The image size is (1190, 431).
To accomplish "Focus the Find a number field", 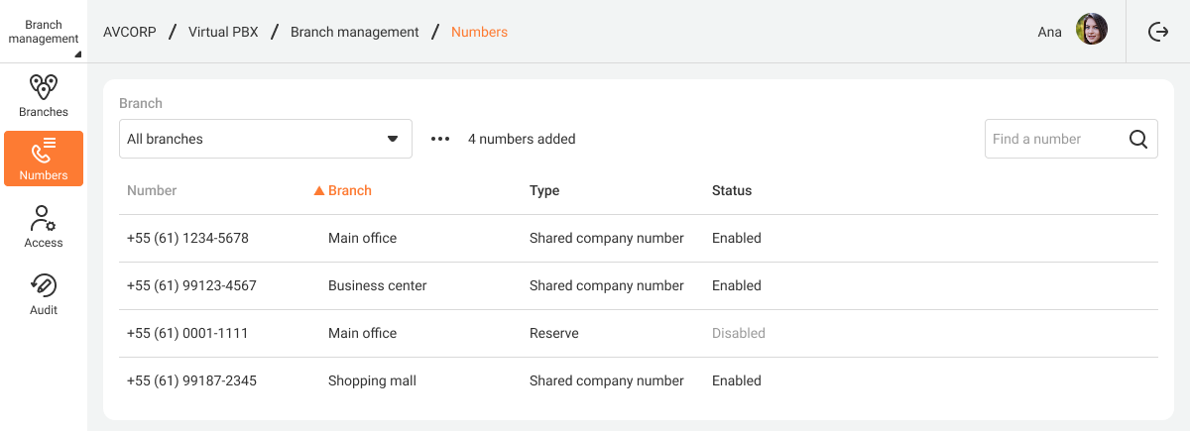I will point(1055,139).
